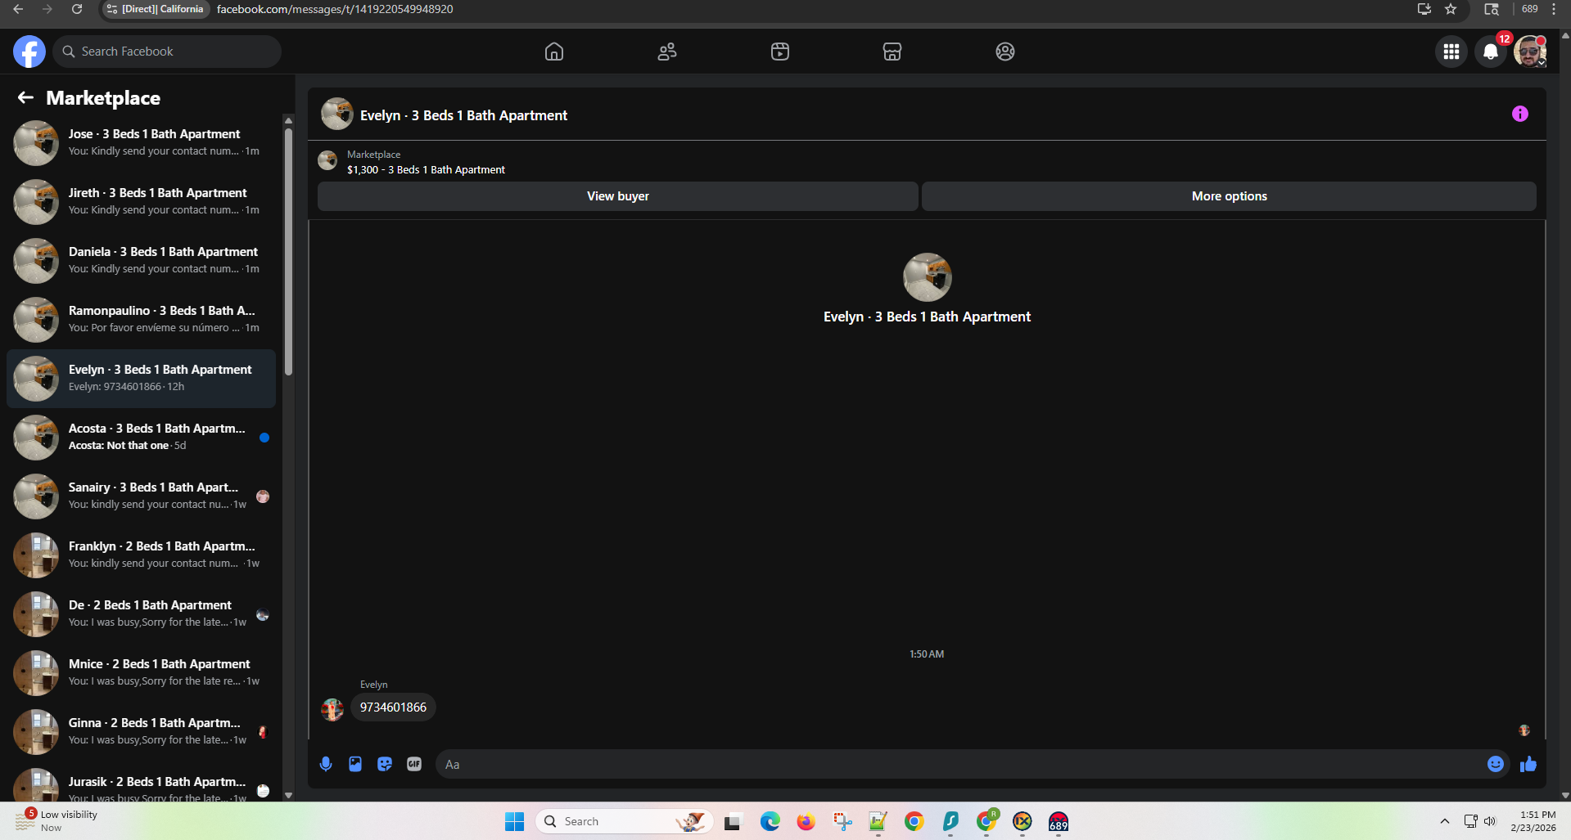
Task: Bookmark this page with the star
Action: 1451,9
